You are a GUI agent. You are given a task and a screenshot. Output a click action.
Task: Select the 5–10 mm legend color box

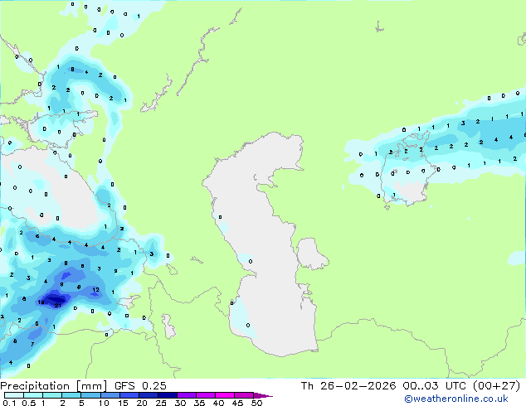click(90, 395)
